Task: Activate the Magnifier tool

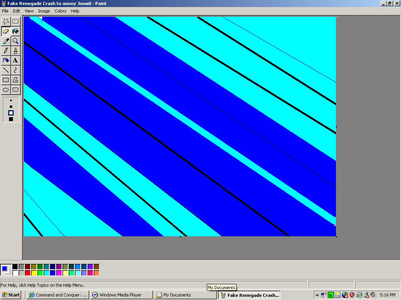Action: coord(16,41)
